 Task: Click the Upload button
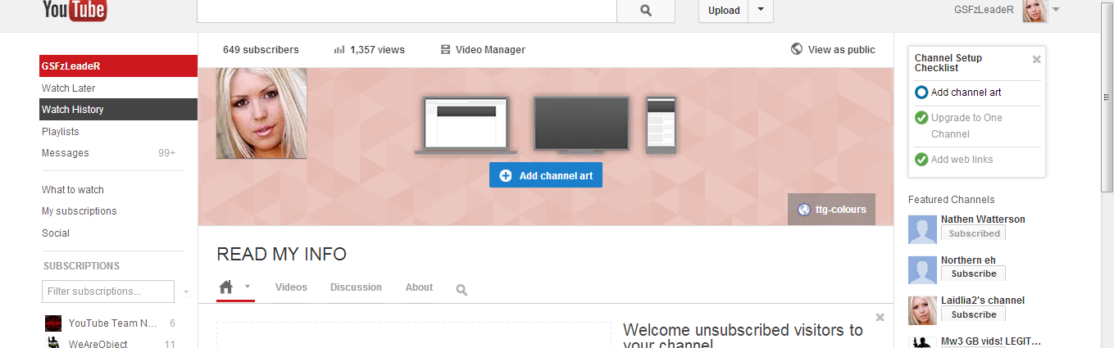[x=724, y=11]
